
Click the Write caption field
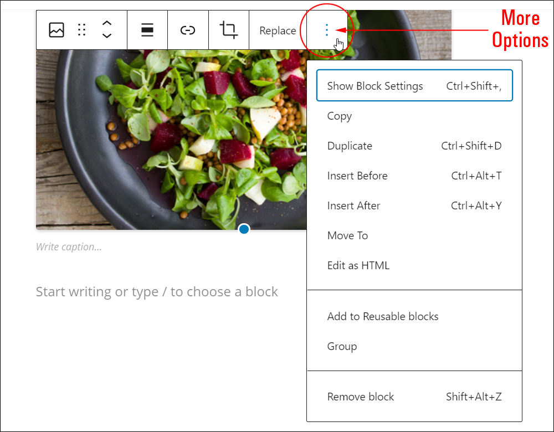pos(69,246)
